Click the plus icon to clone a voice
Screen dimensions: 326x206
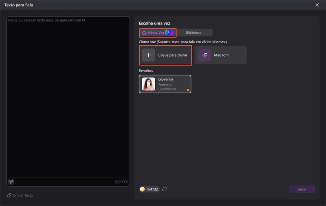tap(148, 55)
